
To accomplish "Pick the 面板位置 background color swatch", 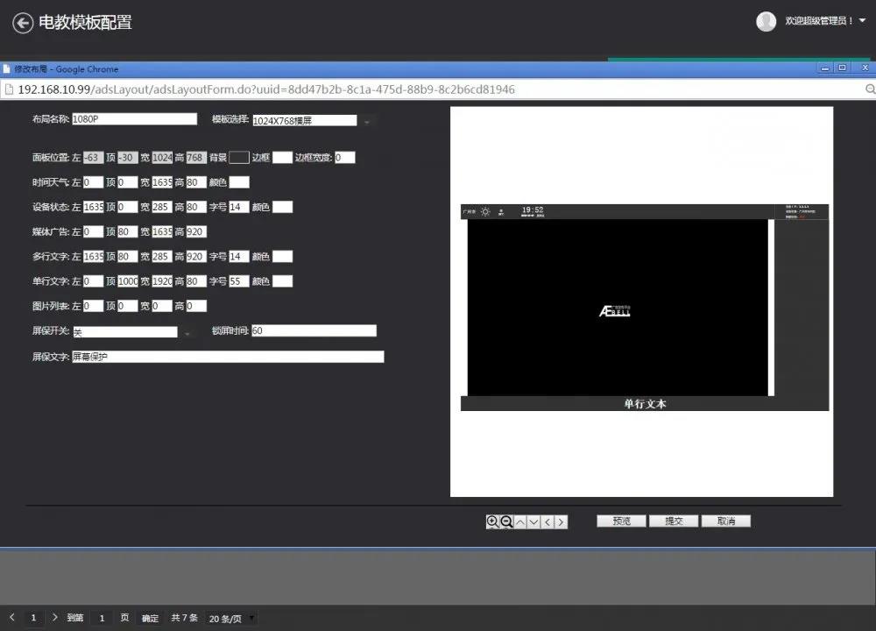I will click(x=239, y=158).
